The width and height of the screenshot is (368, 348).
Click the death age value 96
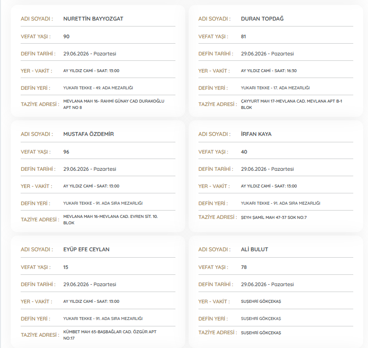click(66, 152)
